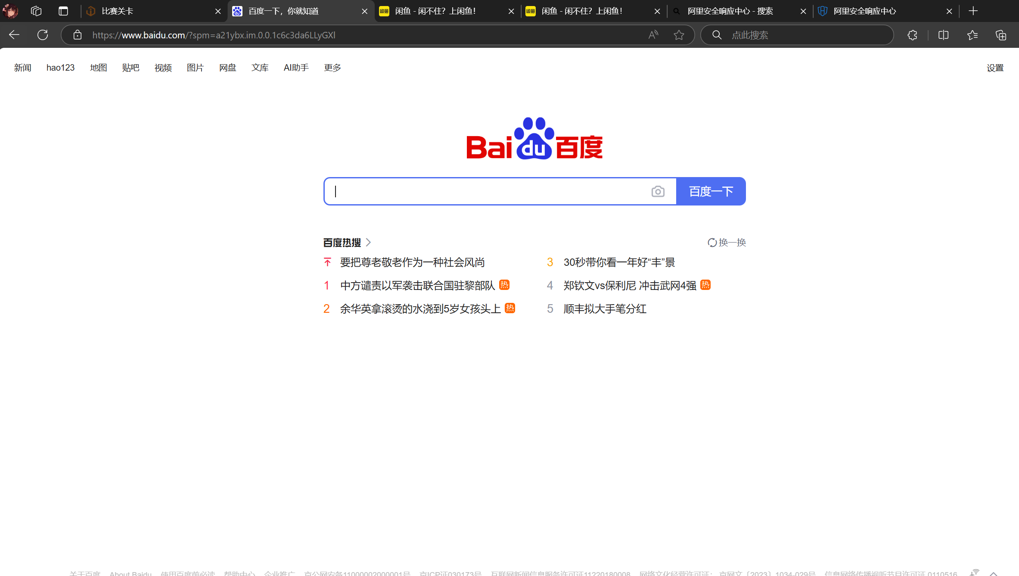Open hot search 要把尊老敬老作为一种社会风尚
The height and width of the screenshot is (576, 1019).
pyautogui.click(x=412, y=262)
